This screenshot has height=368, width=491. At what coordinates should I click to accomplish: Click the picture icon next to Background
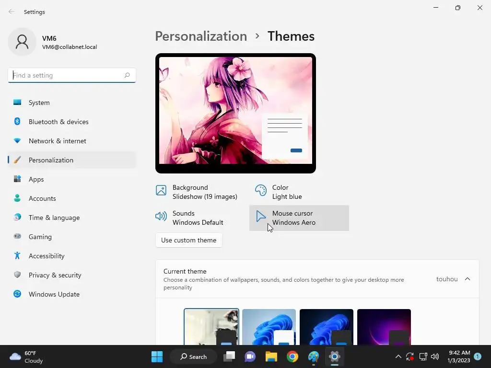point(161,190)
